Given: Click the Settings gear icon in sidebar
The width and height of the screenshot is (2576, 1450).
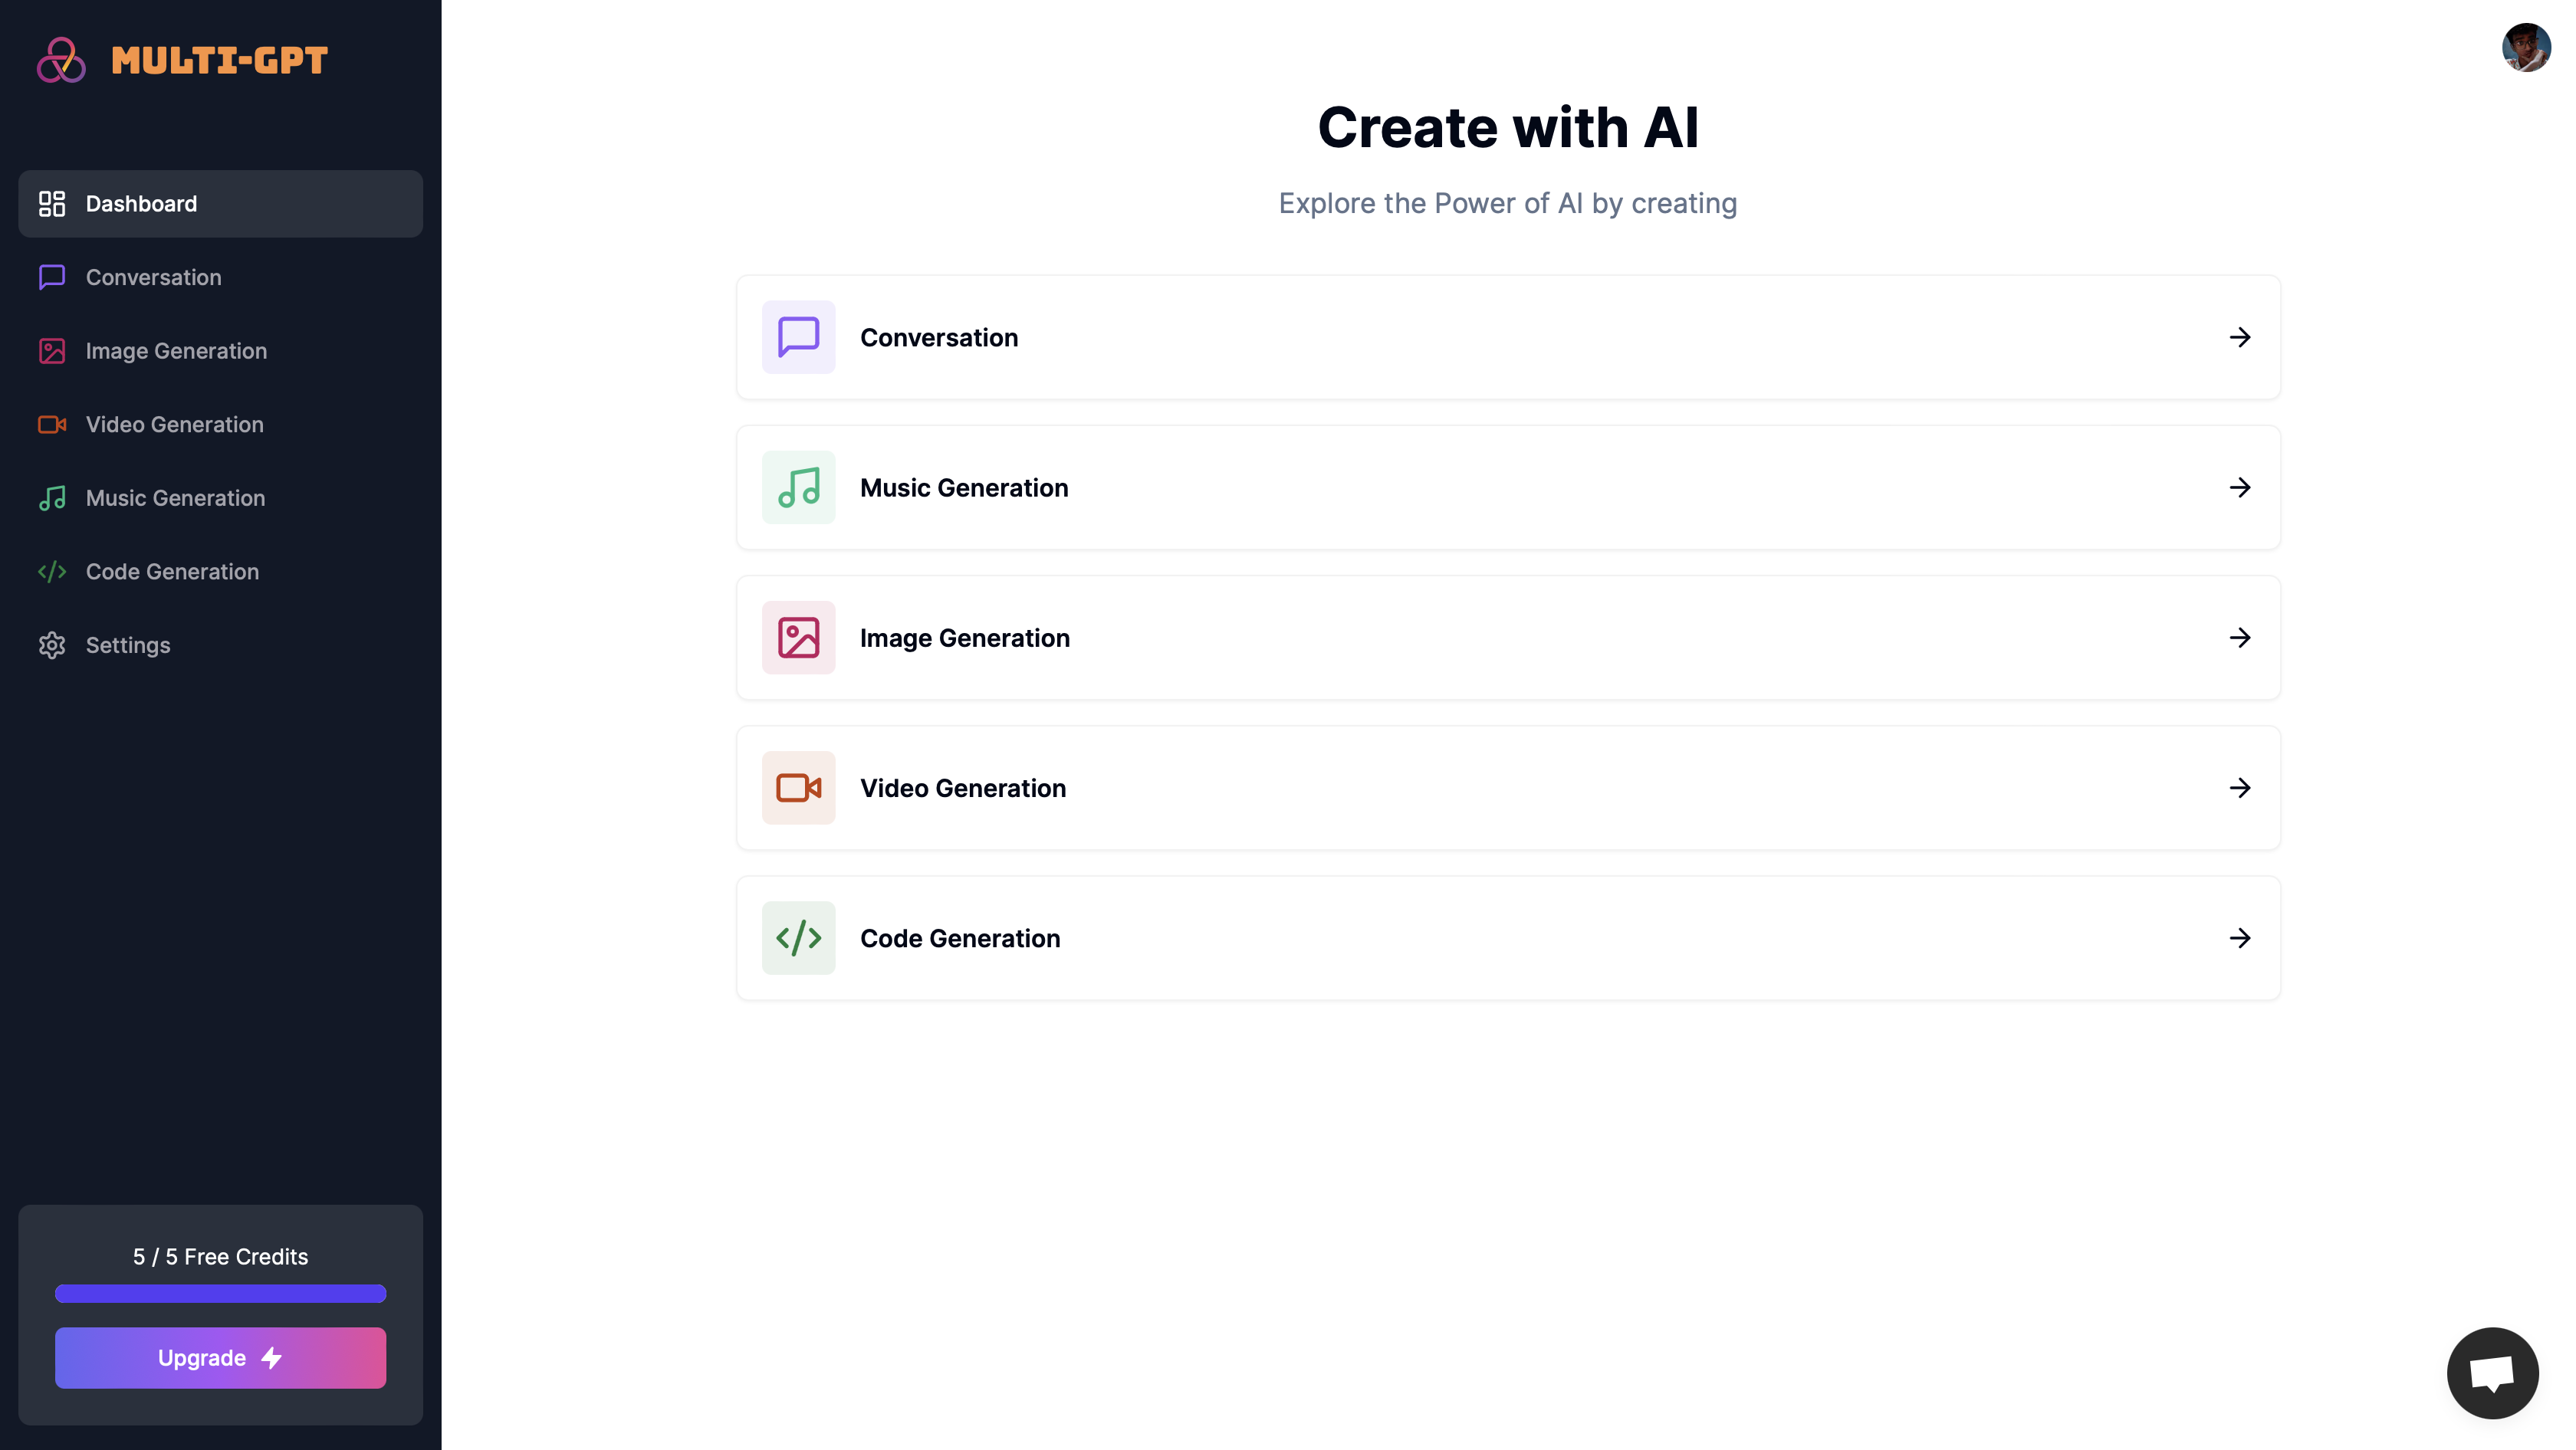Looking at the screenshot, I should (x=50, y=644).
